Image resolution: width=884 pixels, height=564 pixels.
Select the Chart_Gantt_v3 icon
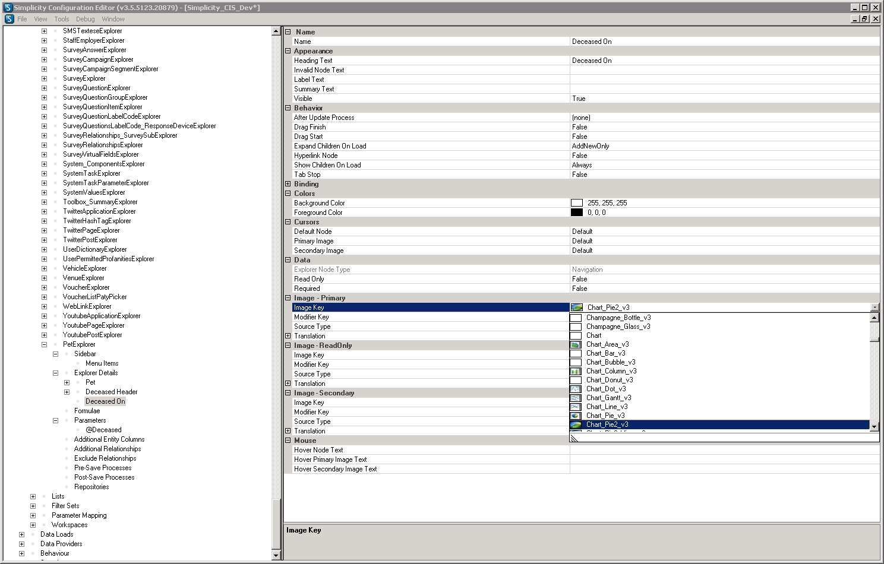[x=575, y=398]
